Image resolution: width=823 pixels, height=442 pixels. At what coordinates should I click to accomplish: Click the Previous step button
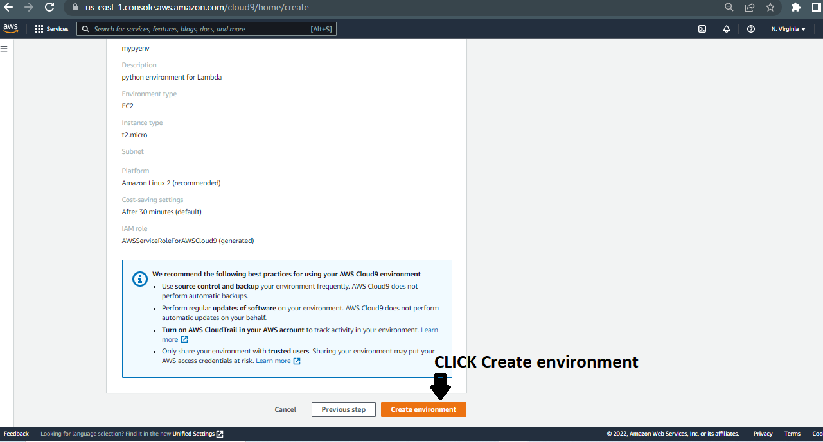point(344,409)
